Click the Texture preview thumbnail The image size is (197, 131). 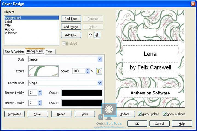(x=44, y=71)
